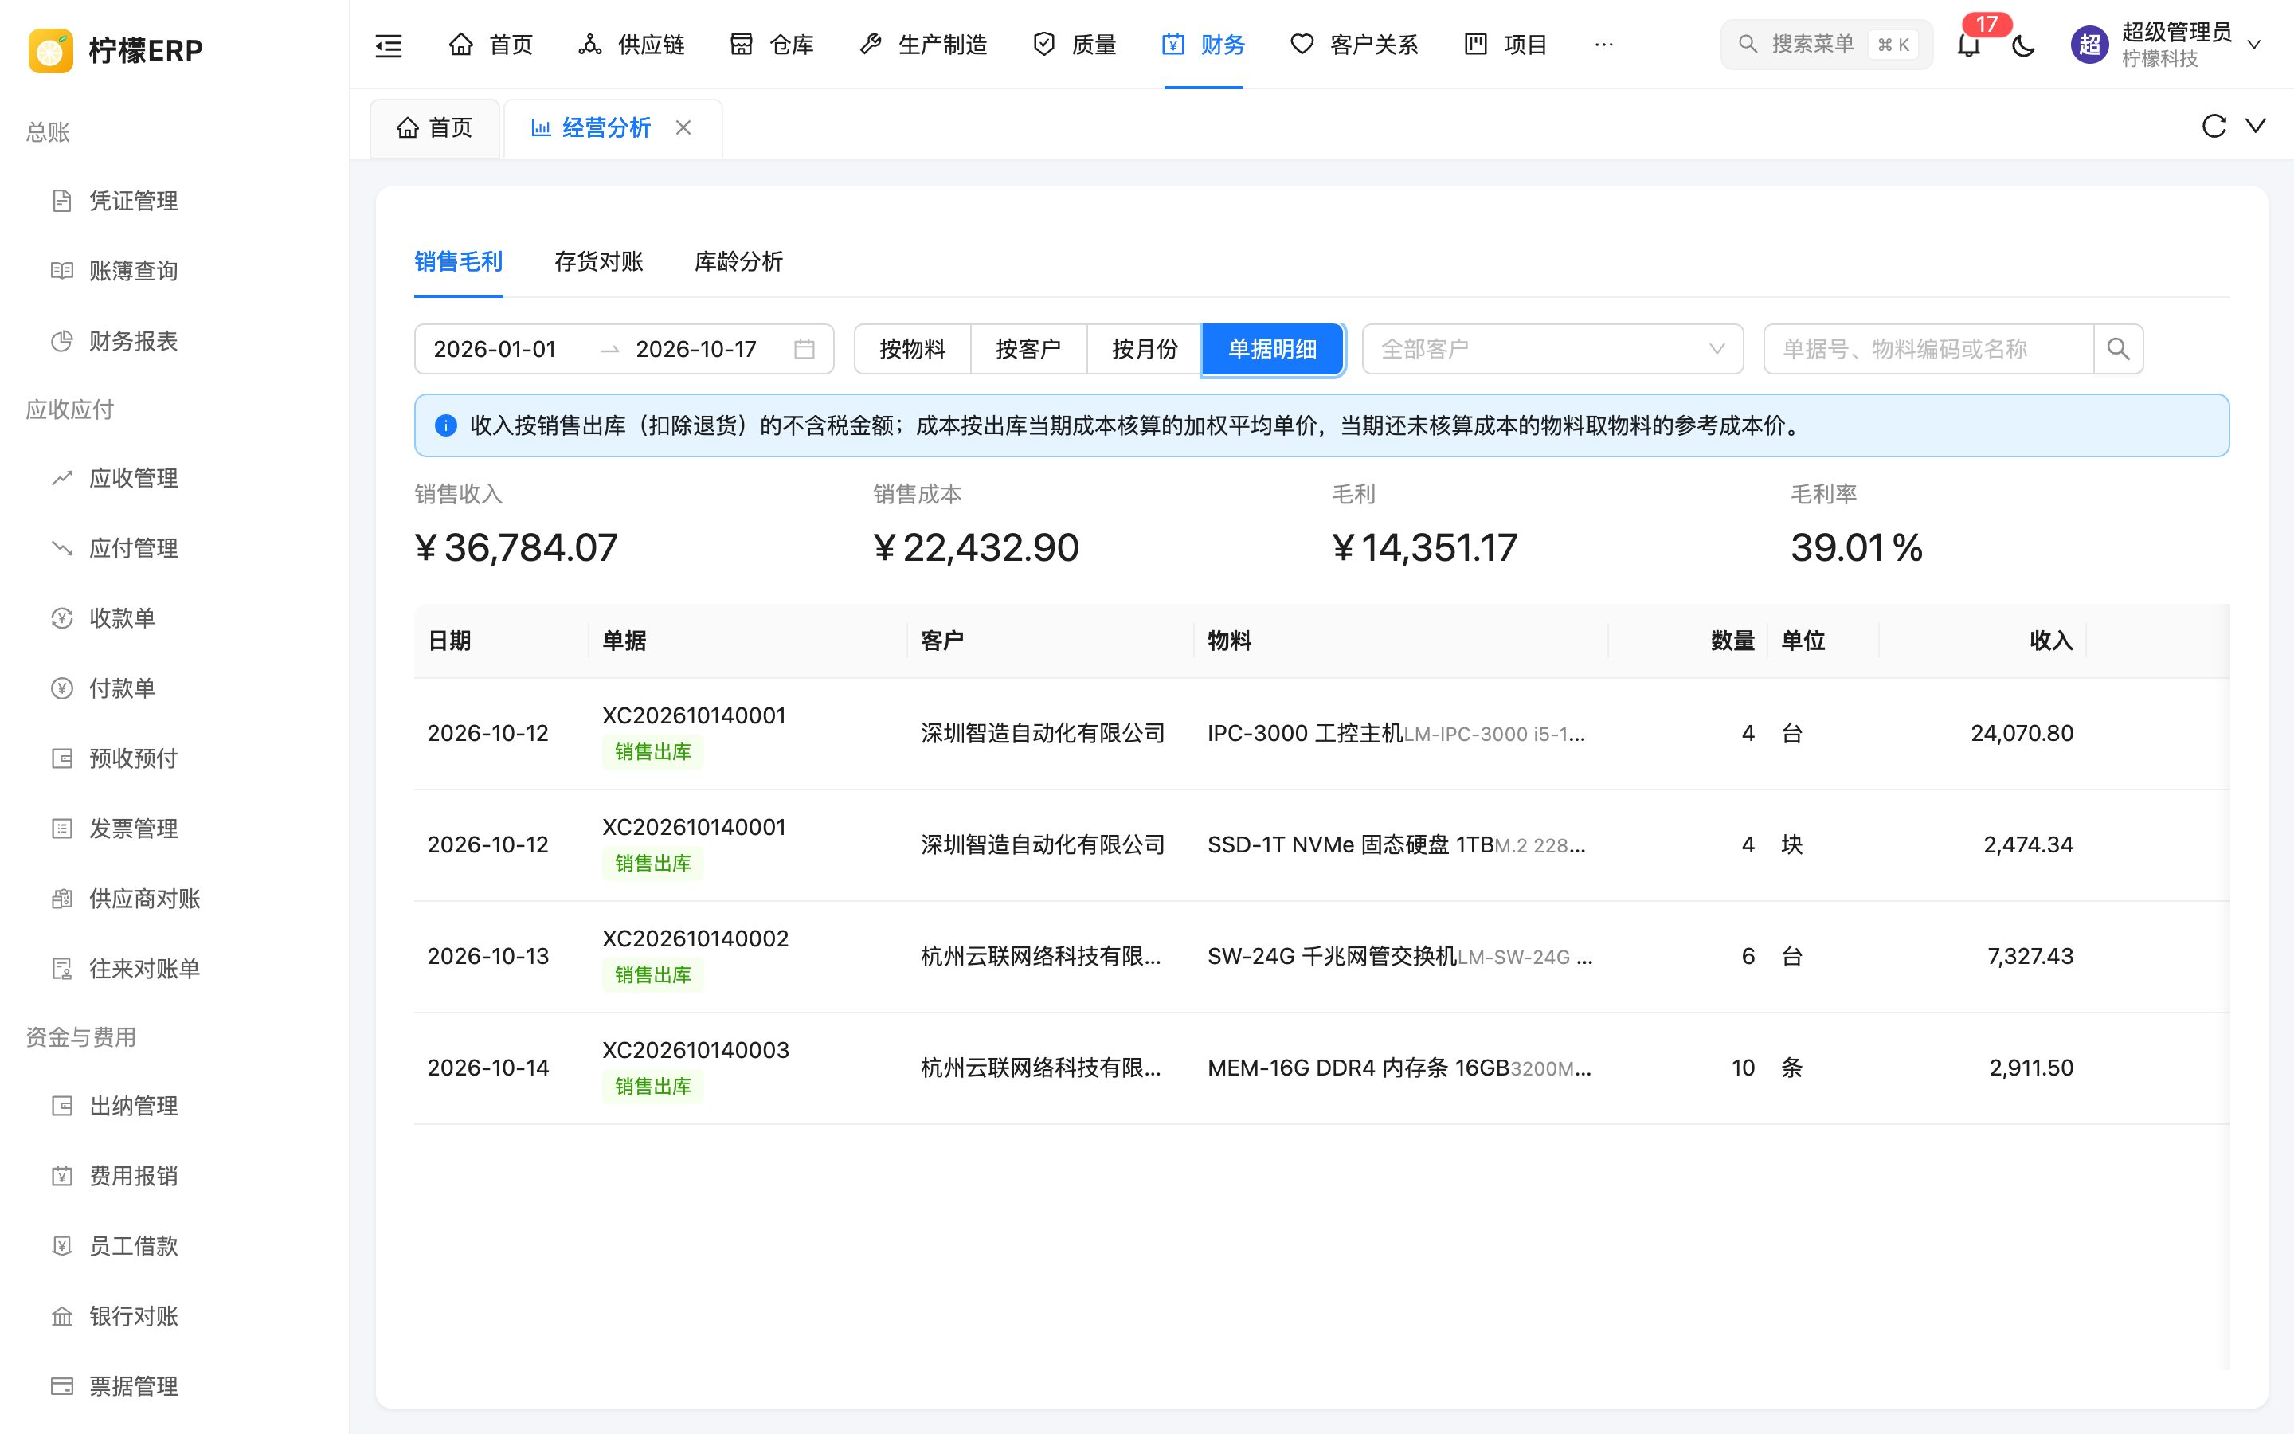Click the 客户 column header

tap(1051, 641)
